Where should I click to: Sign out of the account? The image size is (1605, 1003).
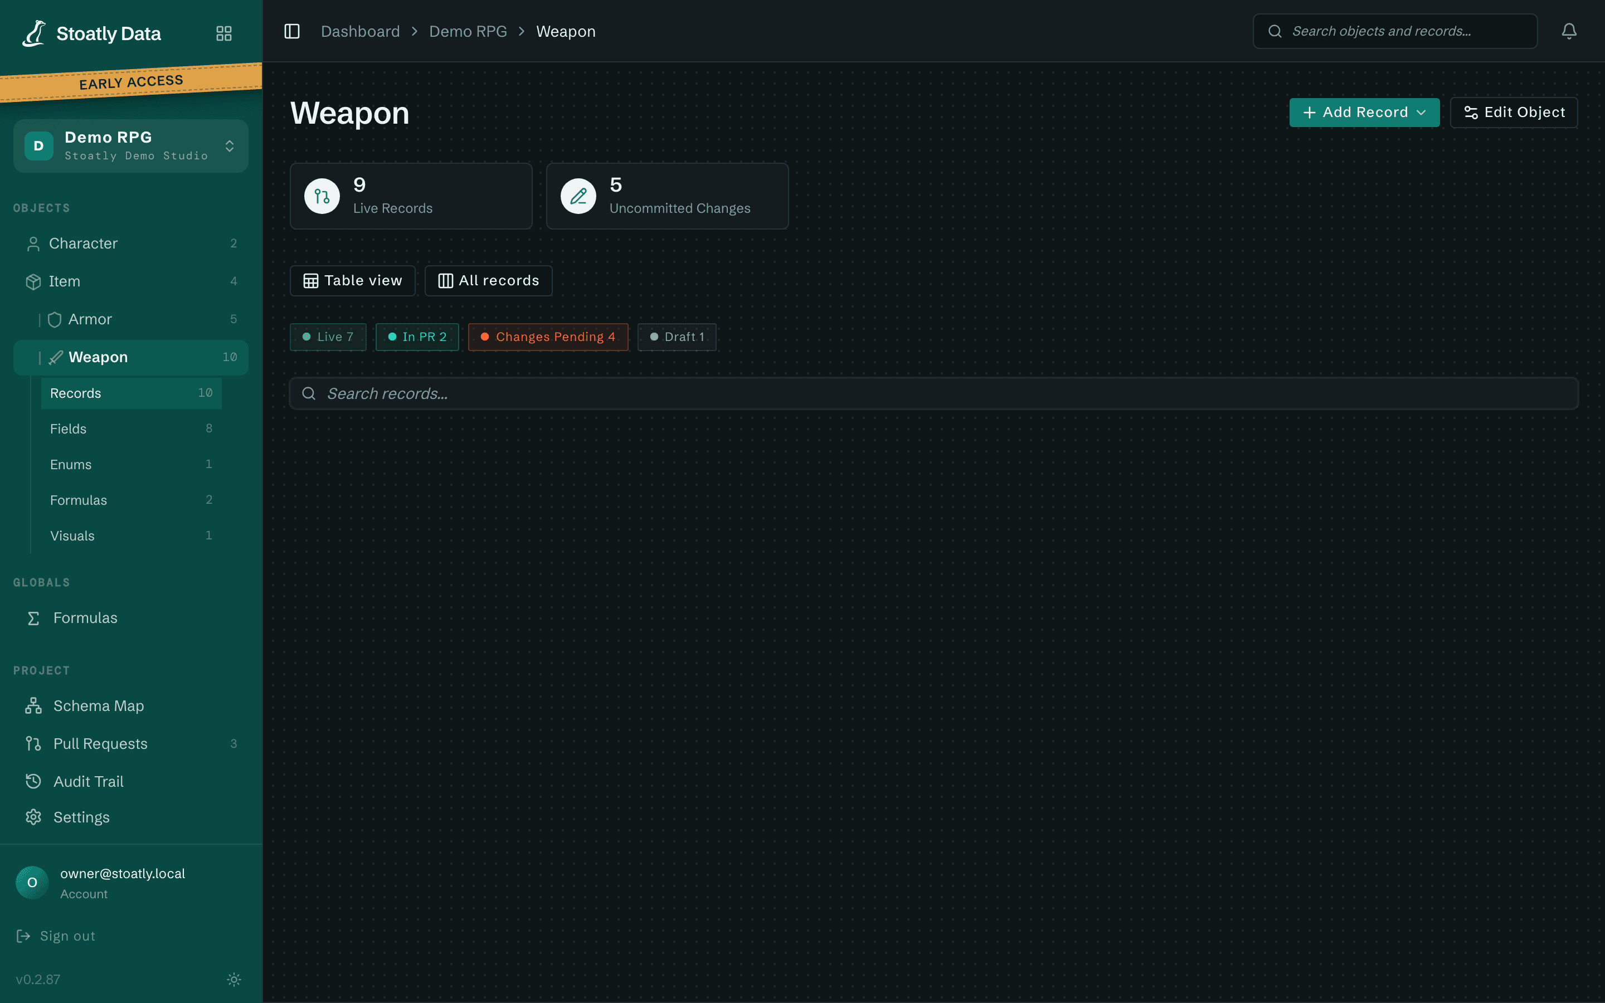pos(56,936)
